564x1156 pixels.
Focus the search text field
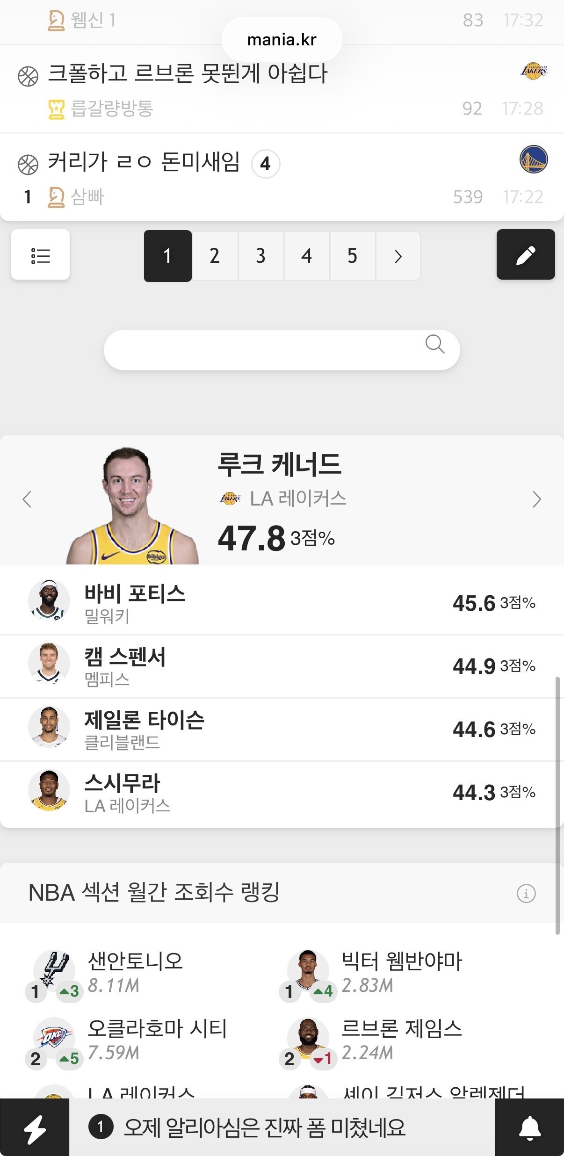(282, 350)
